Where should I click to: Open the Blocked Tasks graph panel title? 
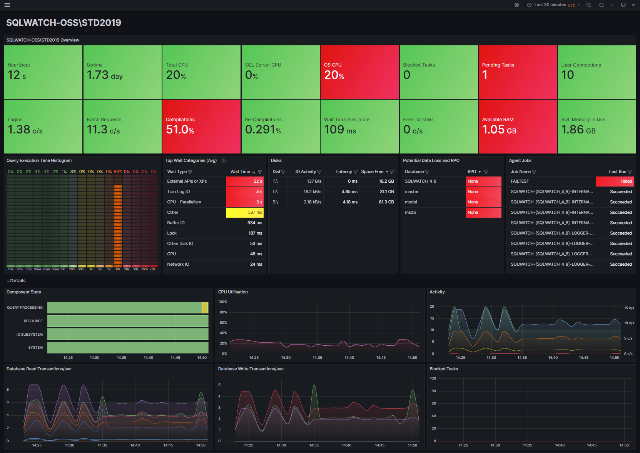pyautogui.click(x=444, y=369)
